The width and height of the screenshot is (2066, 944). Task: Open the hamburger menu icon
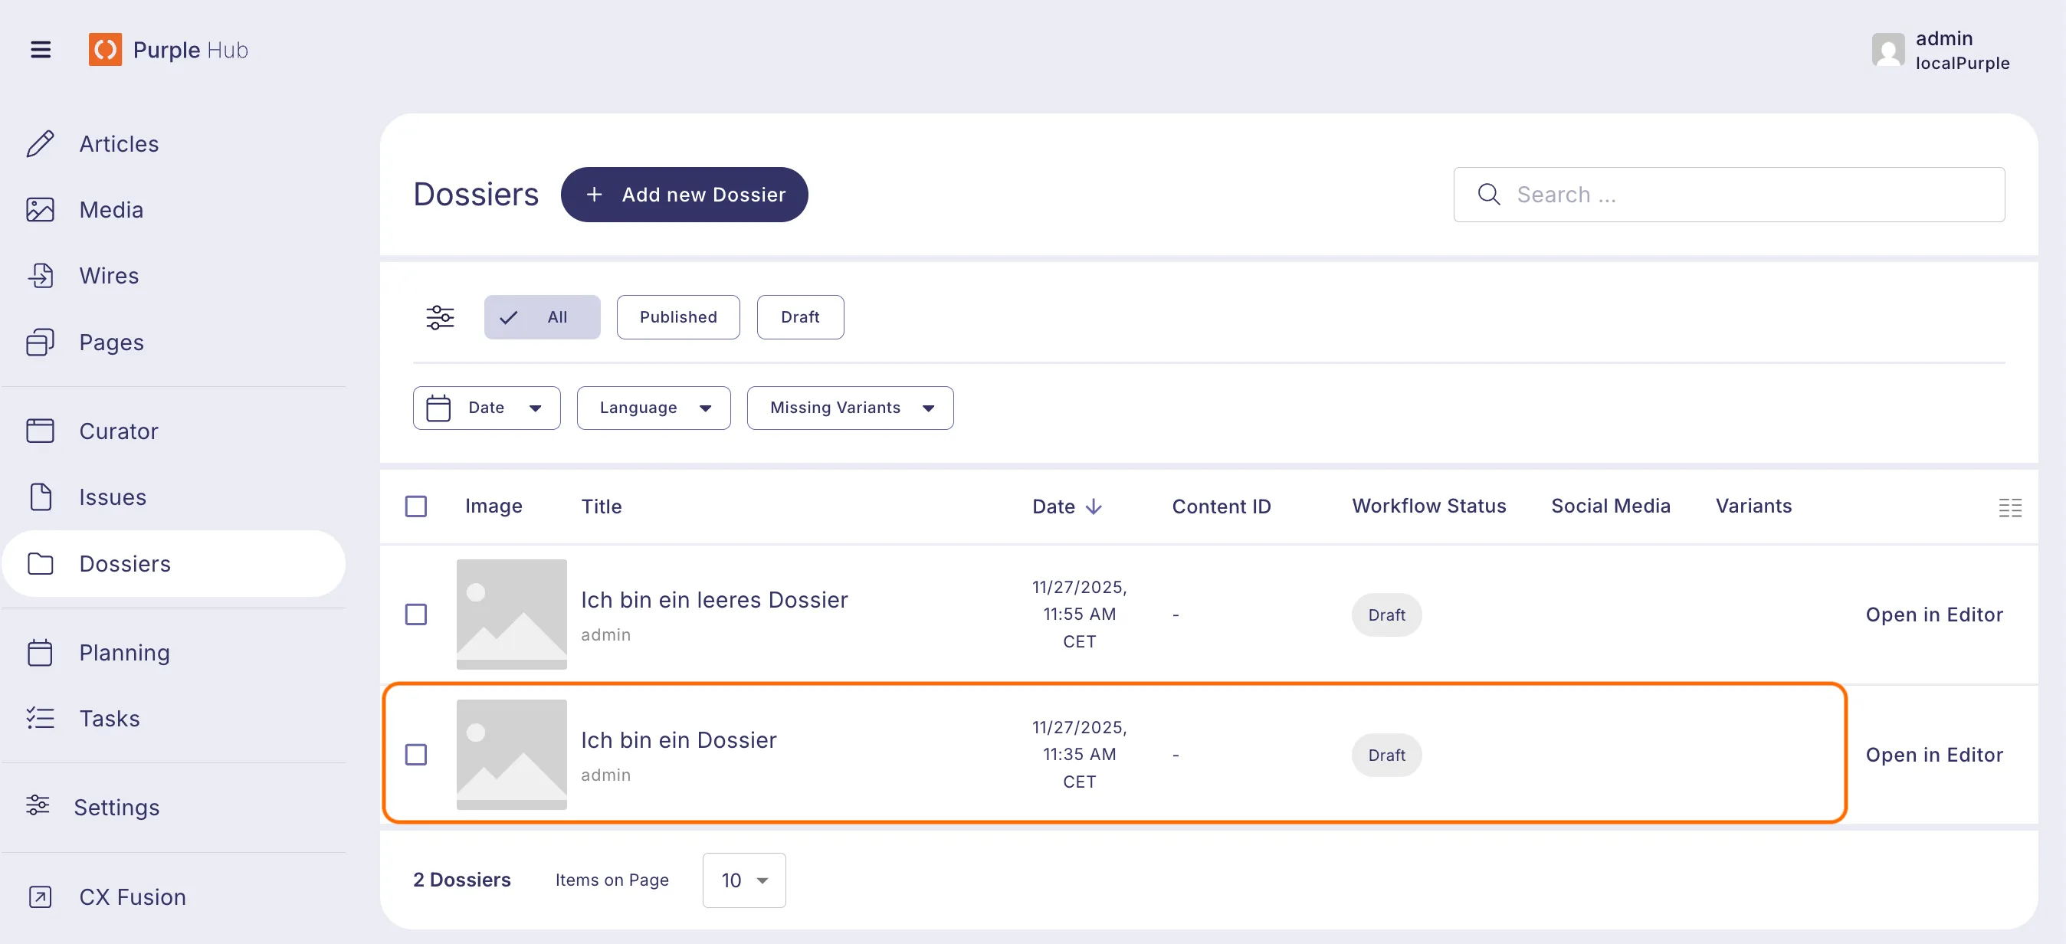point(41,50)
